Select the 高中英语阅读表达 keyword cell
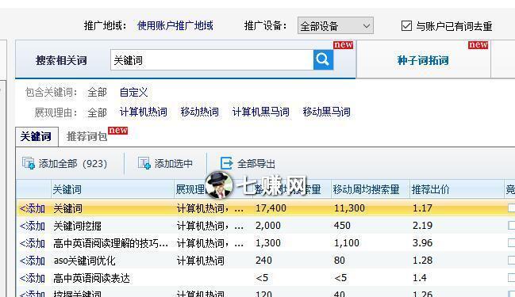Image resolution: width=515 pixels, height=297 pixels. (91, 278)
